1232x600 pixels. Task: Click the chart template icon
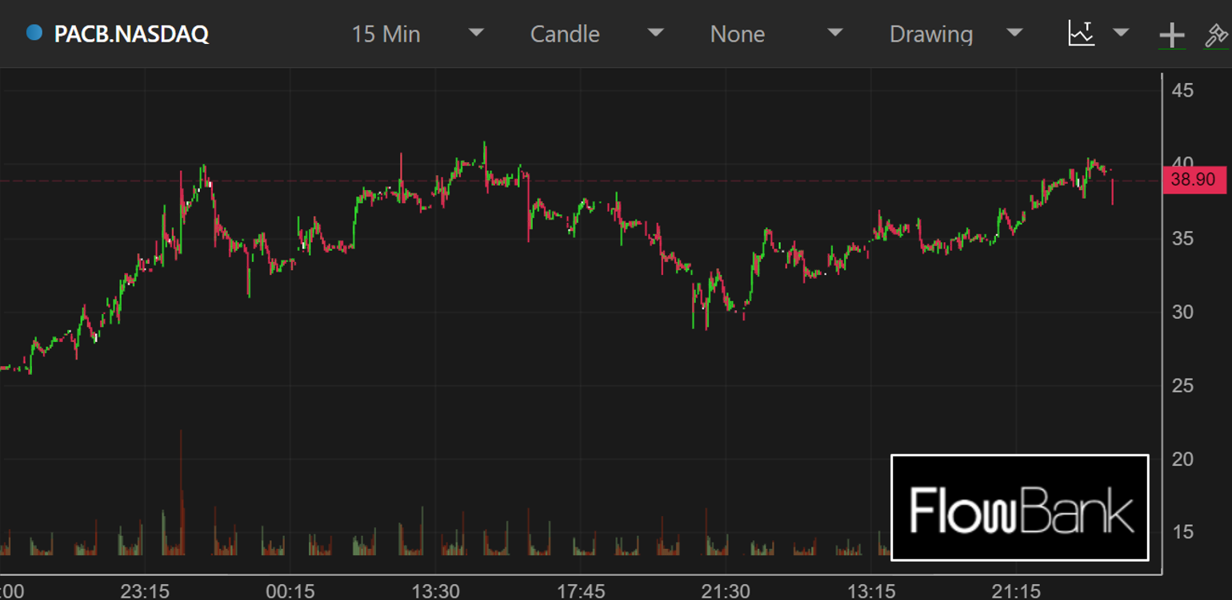[x=1081, y=34]
